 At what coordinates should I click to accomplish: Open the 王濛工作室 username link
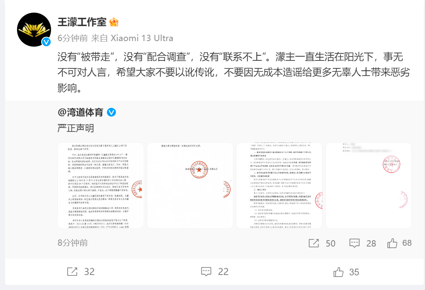[x=82, y=22]
